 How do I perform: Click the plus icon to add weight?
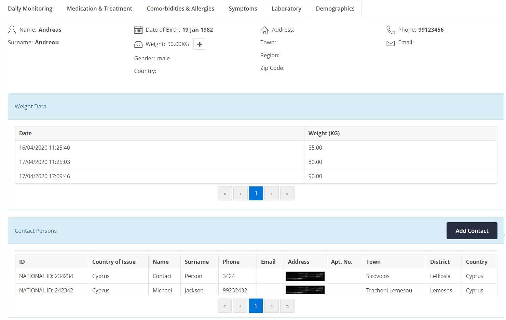pos(200,44)
